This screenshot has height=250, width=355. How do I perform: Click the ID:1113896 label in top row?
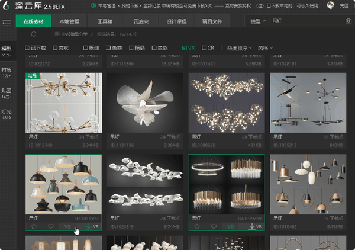click(x=122, y=64)
